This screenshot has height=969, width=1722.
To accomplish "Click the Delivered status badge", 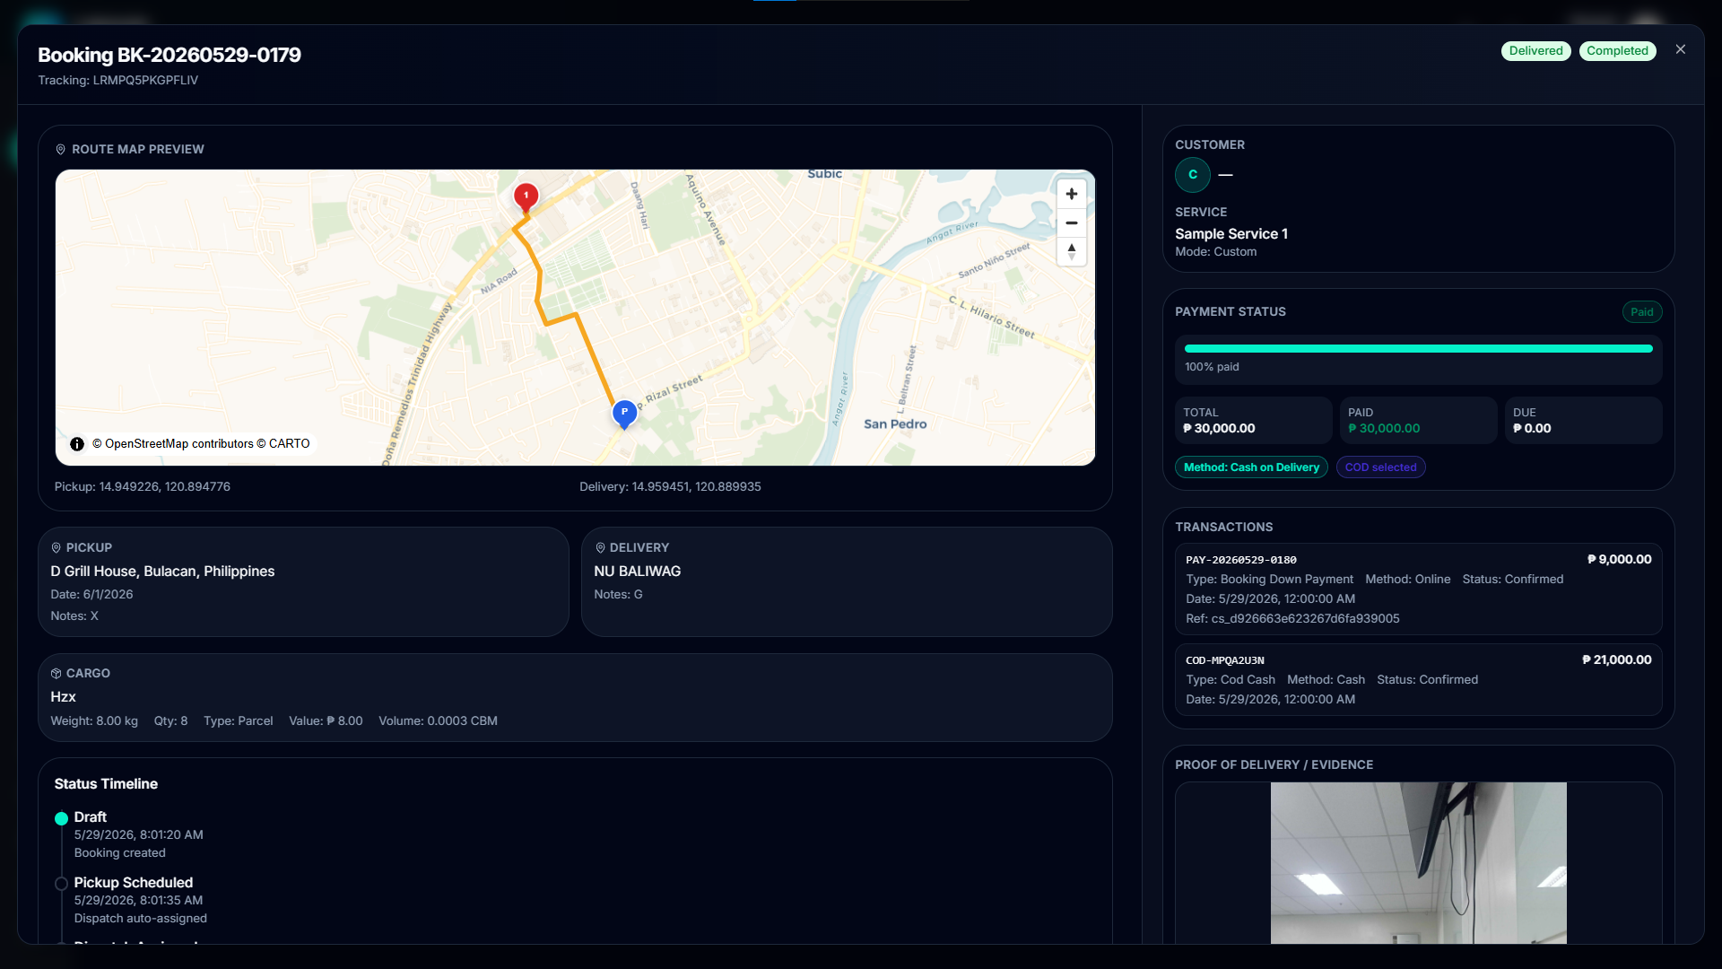I will click(x=1535, y=51).
